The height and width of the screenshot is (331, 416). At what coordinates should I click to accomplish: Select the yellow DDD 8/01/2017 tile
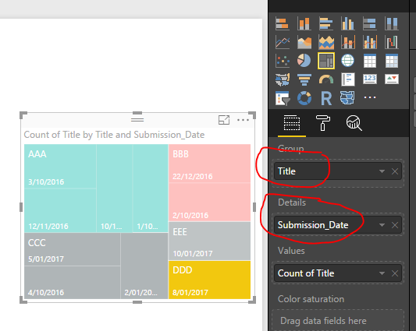coord(210,280)
